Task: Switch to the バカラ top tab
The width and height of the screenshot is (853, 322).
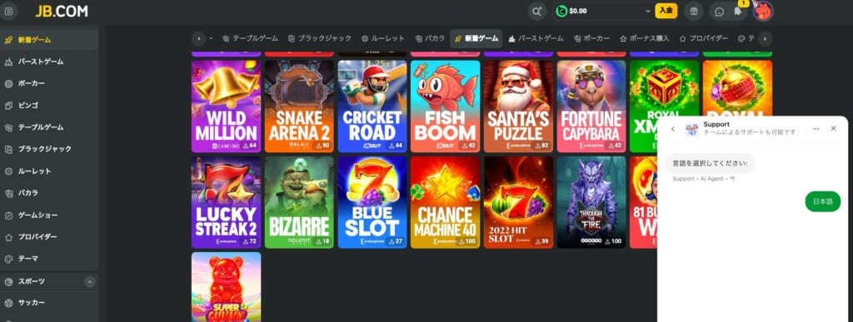Action: pos(430,38)
